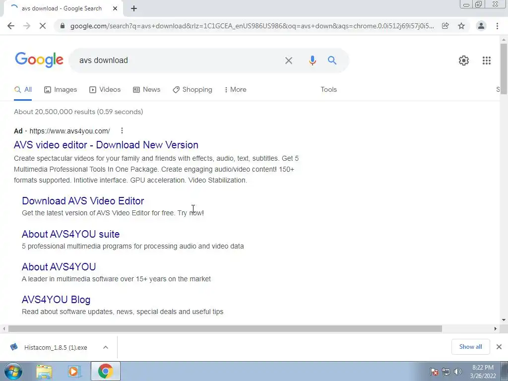The image size is (508, 381).
Task: Close the avs download tab
Action: (x=115, y=8)
